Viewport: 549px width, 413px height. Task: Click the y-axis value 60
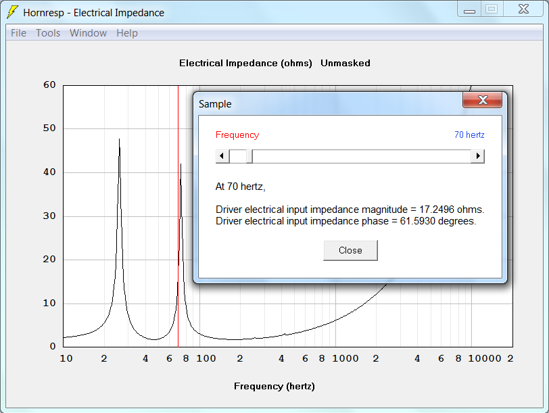pyautogui.click(x=49, y=84)
